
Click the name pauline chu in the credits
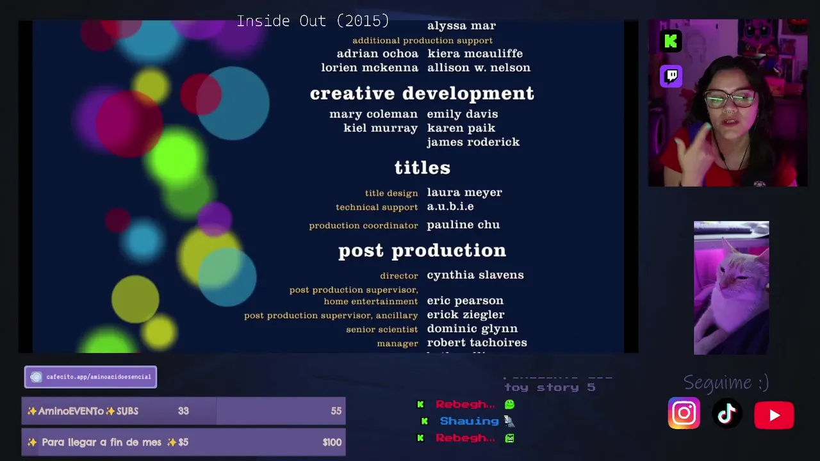[463, 225]
